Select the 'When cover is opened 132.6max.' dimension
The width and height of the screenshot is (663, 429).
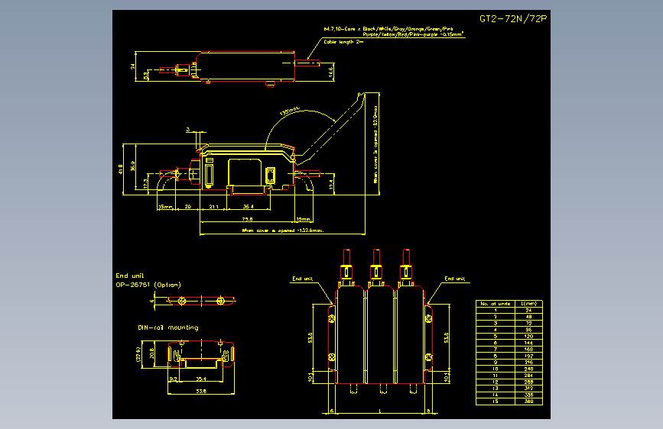click(282, 231)
